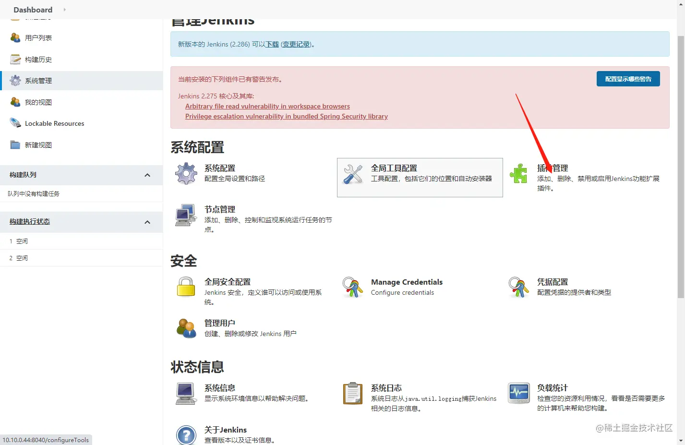The width and height of the screenshot is (685, 445).
Task: Open 负载统计 title link
Action: [553, 388]
